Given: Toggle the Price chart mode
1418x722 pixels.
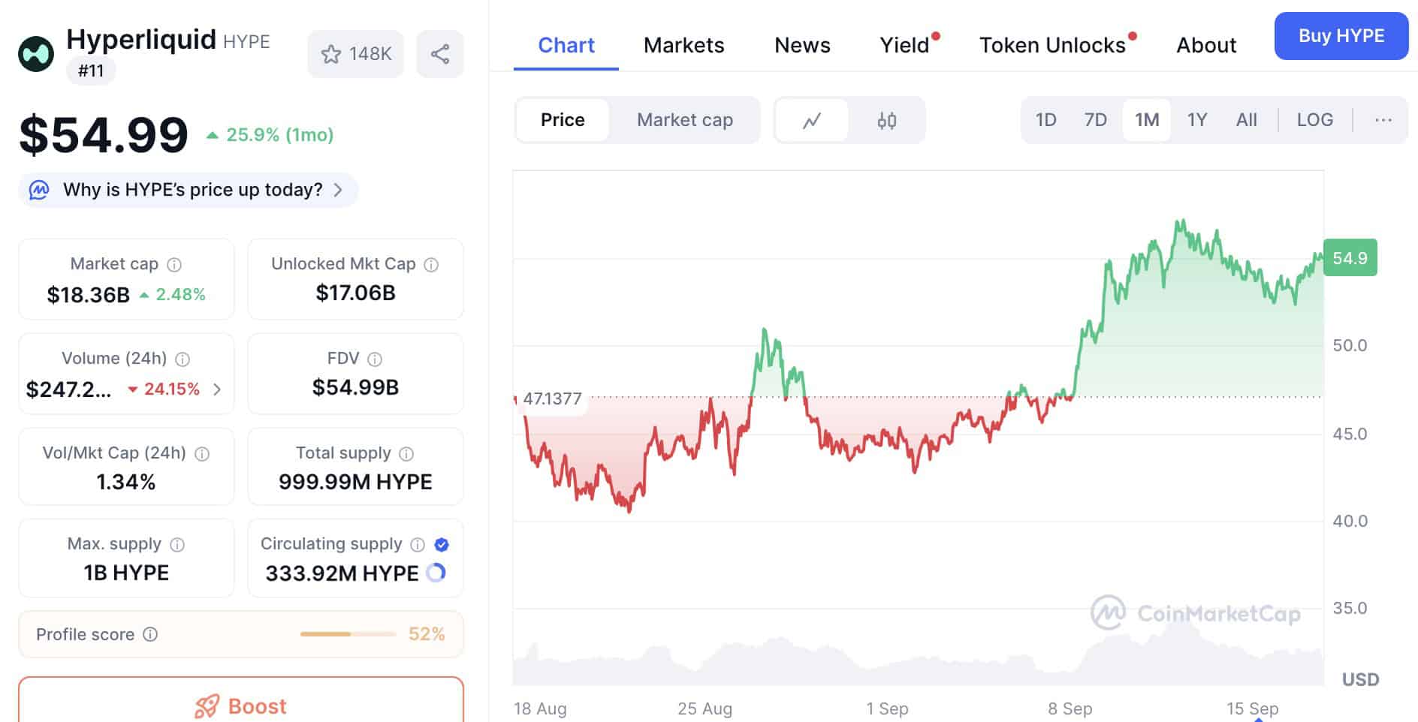Looking at the screenshot, I should coord(563,120).
